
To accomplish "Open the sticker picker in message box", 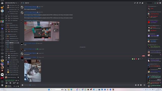I will coord(138,85).
